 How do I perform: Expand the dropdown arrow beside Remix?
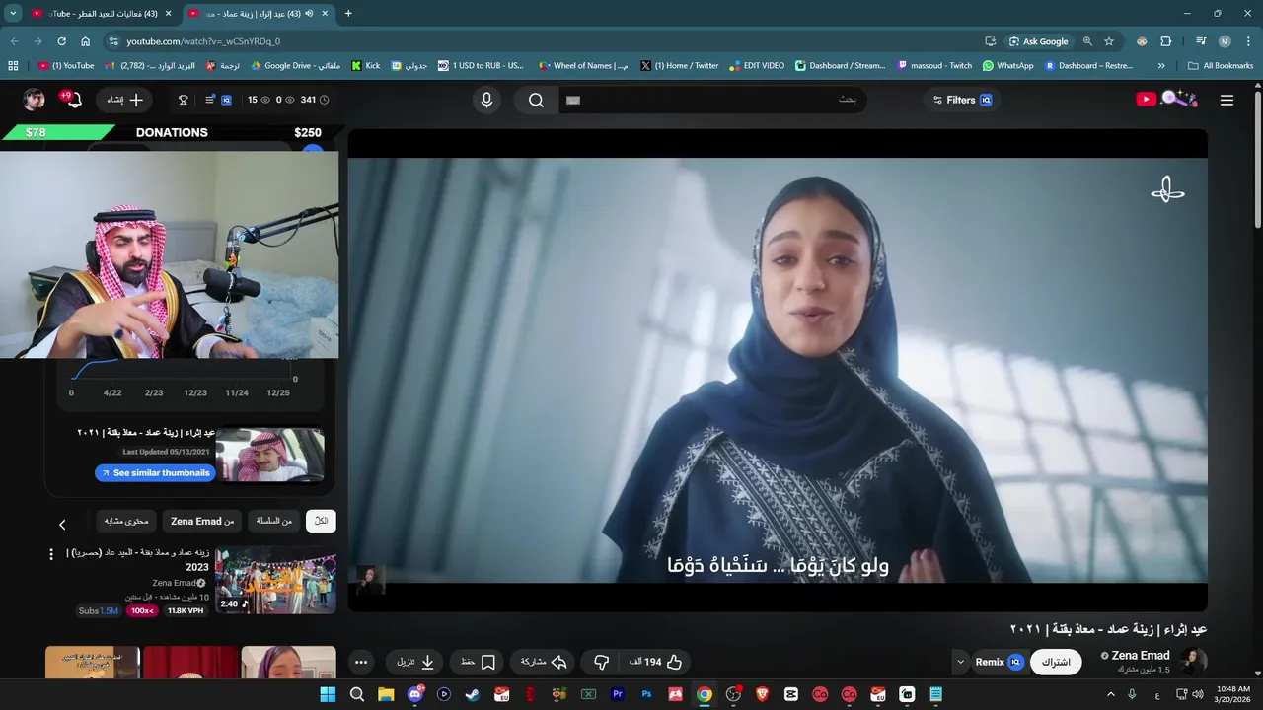(x=960, y=662)
